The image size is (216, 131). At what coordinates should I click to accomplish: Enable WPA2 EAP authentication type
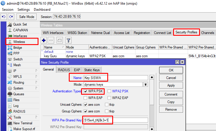tap(109, 98)
